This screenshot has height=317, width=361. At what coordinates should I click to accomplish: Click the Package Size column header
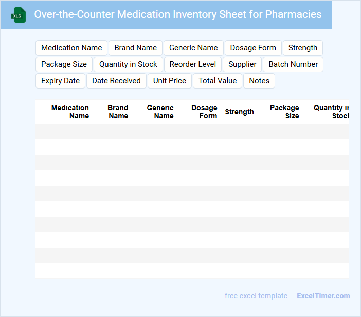pos(284,112)
